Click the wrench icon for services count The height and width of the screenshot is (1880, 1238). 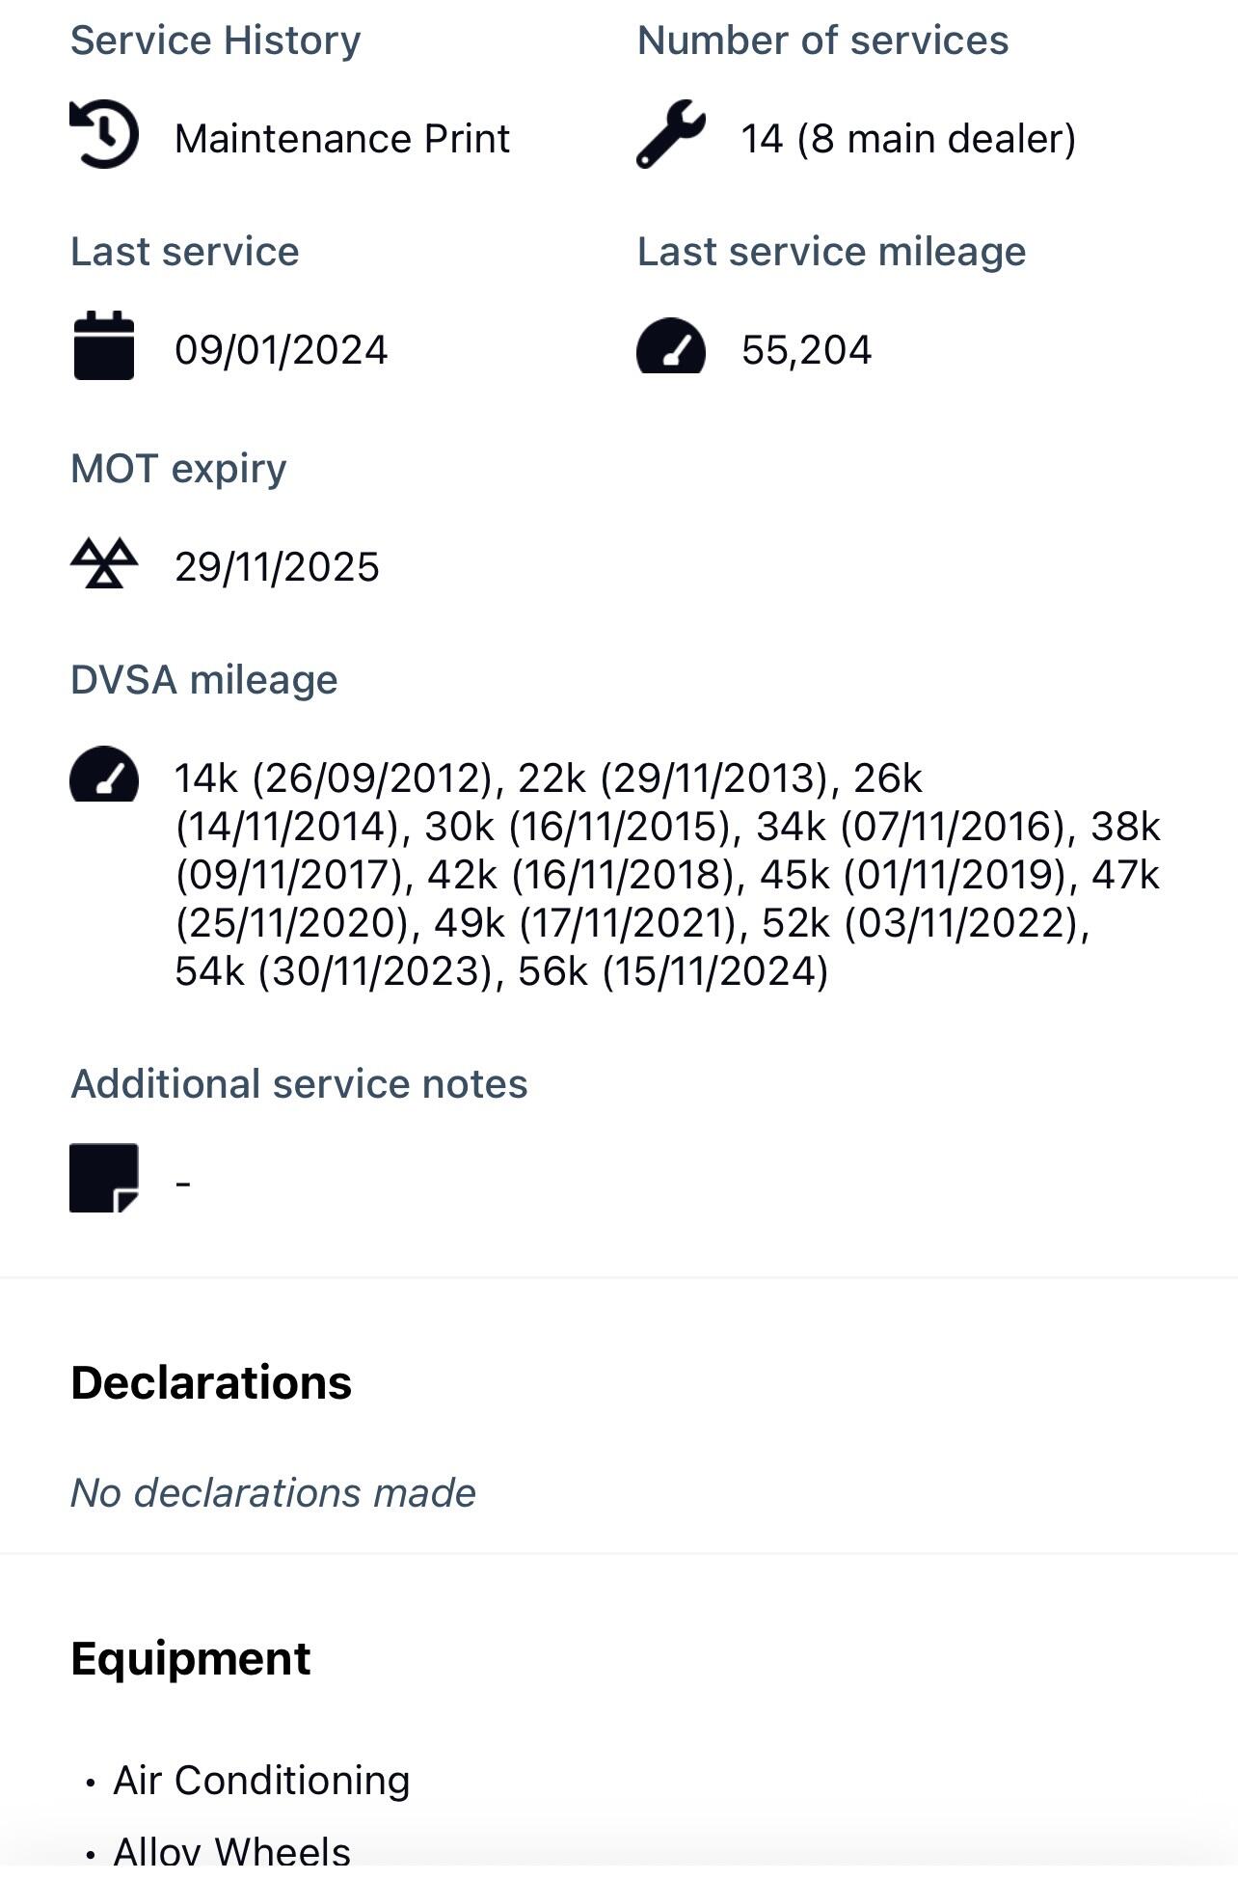click(x=670, y=135)
